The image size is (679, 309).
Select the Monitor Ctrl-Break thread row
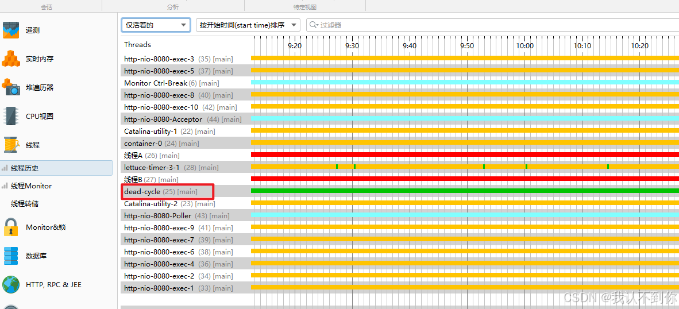(186, 83)
